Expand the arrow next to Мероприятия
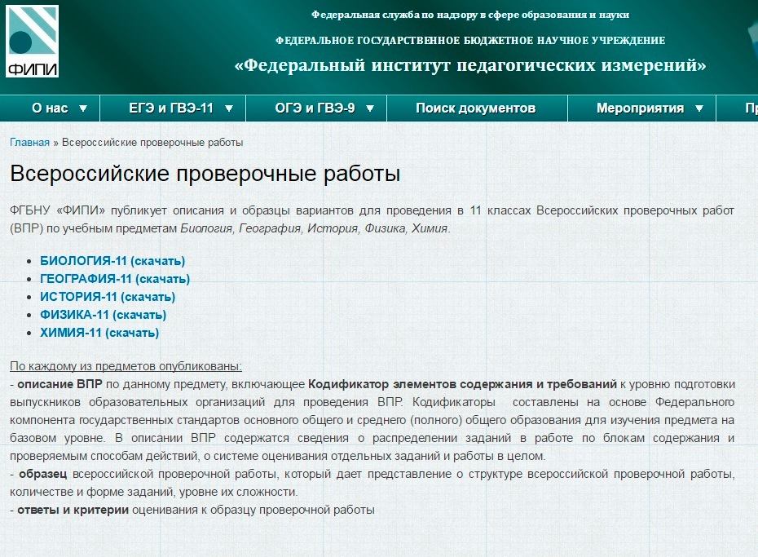The image size is (758, 557). point(699,108)
